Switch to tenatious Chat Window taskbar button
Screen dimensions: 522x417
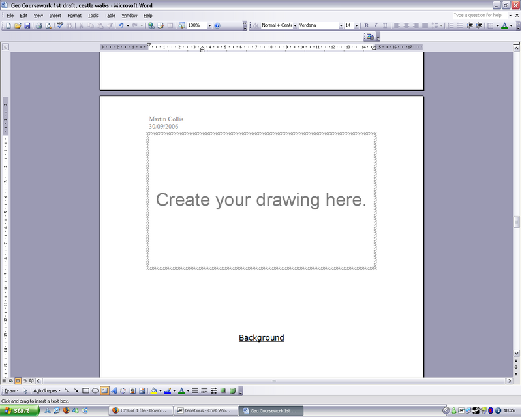pyautogui.click(x=204, y=410)
